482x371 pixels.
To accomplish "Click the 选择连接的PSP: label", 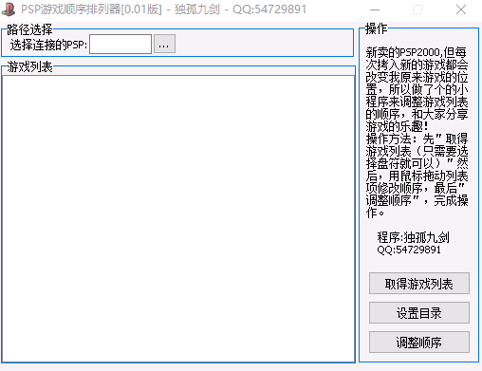I will click(x=48, y=45).
